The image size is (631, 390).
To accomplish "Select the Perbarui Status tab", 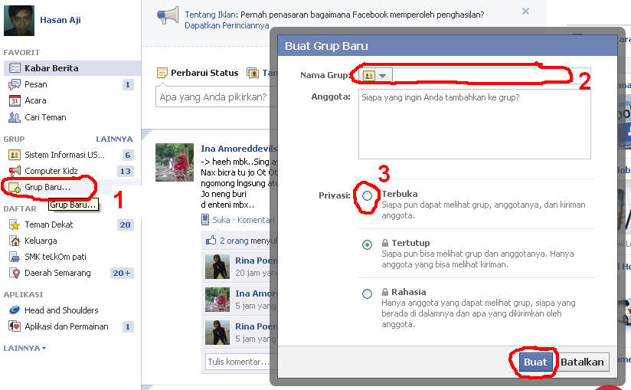I will (x=198, y=73).
